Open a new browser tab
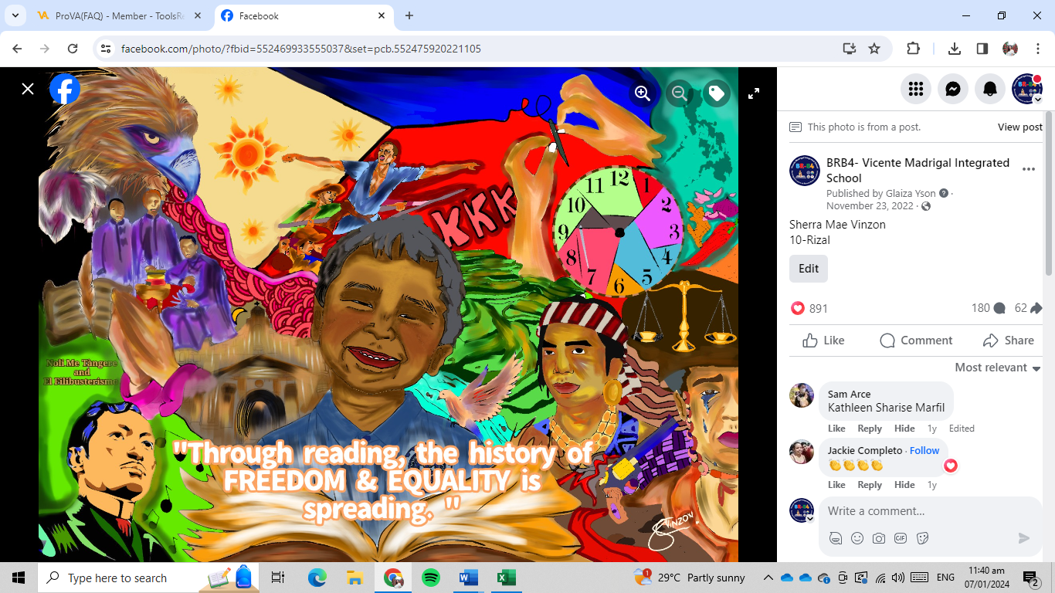 click(409, 15)
